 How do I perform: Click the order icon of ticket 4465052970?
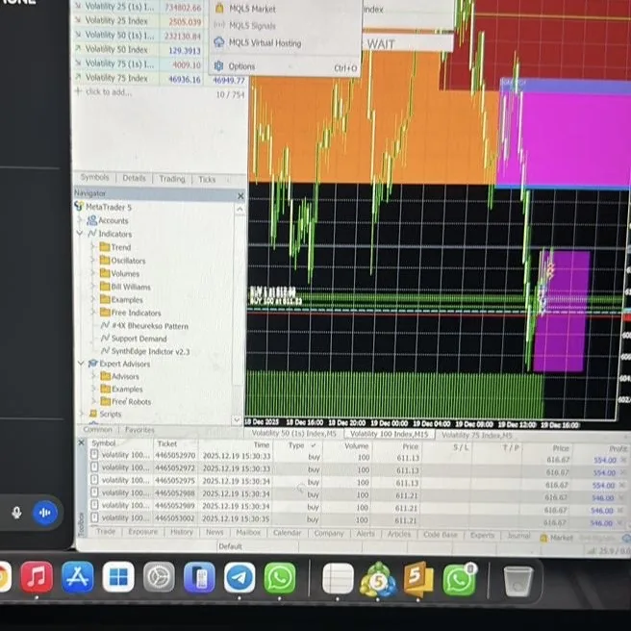point(94,454)
